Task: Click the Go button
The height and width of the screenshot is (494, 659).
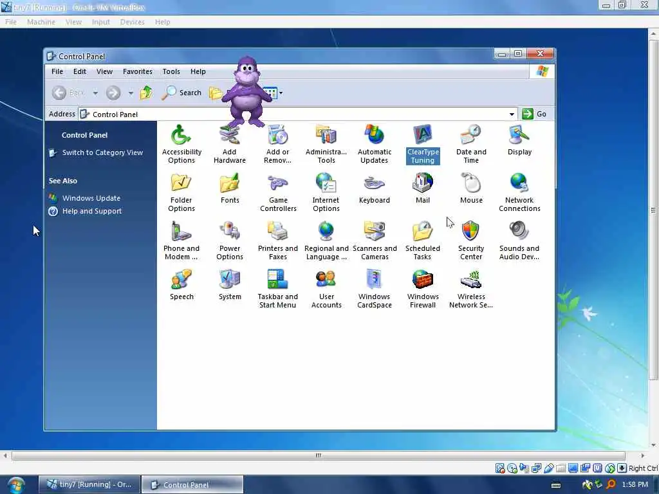Action: 534,114
